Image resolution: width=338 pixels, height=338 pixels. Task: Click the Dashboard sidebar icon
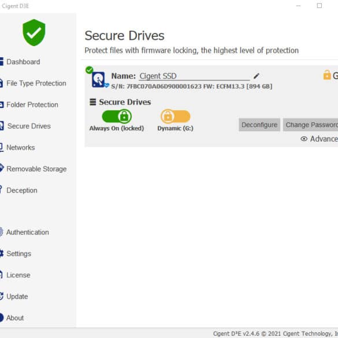[2, 61]
